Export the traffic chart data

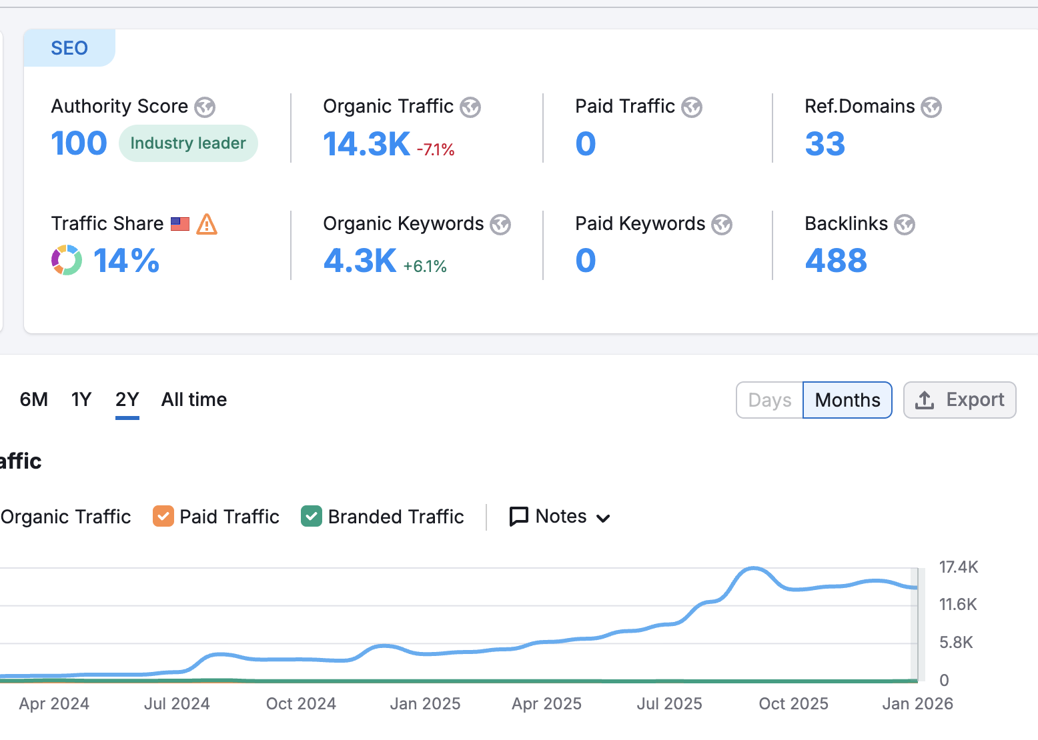[959, 400]
